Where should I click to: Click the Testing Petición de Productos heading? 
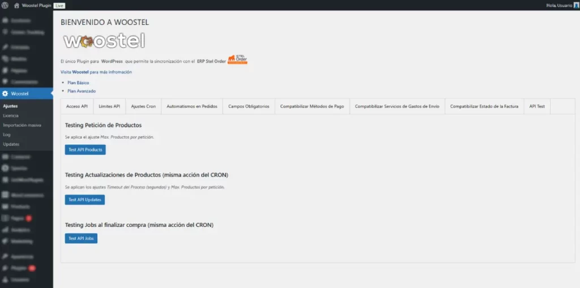point(103,126)
